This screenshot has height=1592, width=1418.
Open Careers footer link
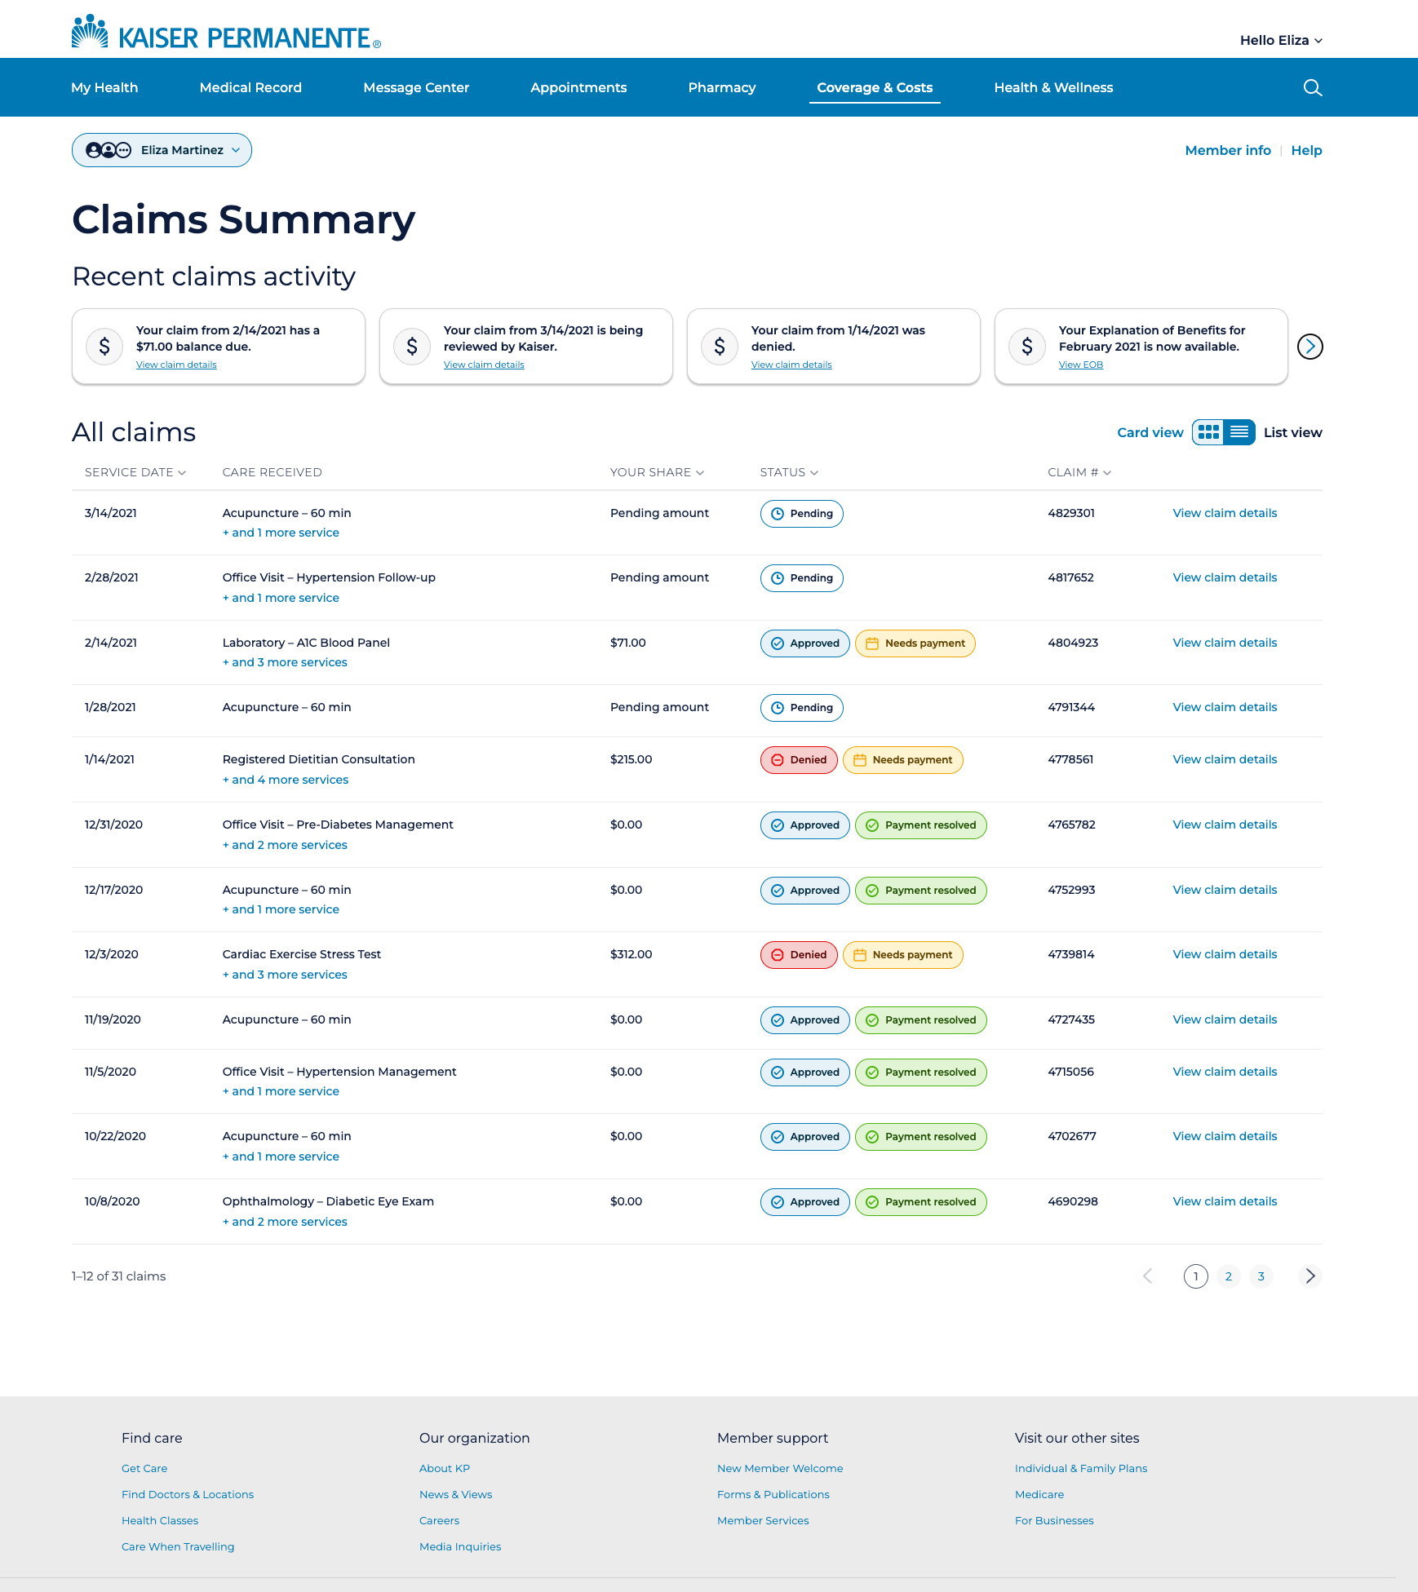(x=439, y=1520)
